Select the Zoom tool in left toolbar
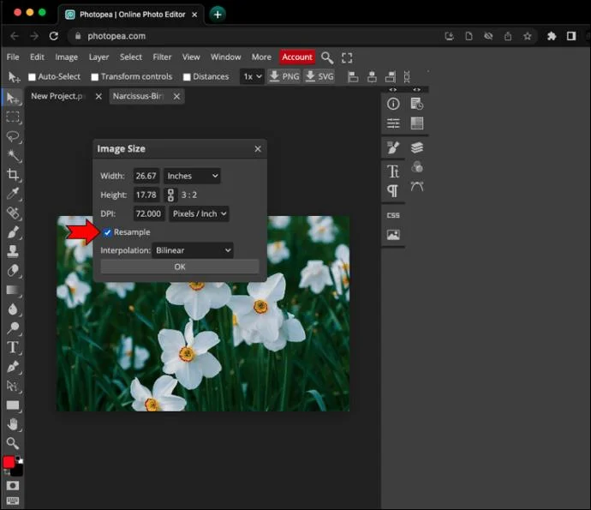This screenshot has width=591, height=510. tap(13, 443)
